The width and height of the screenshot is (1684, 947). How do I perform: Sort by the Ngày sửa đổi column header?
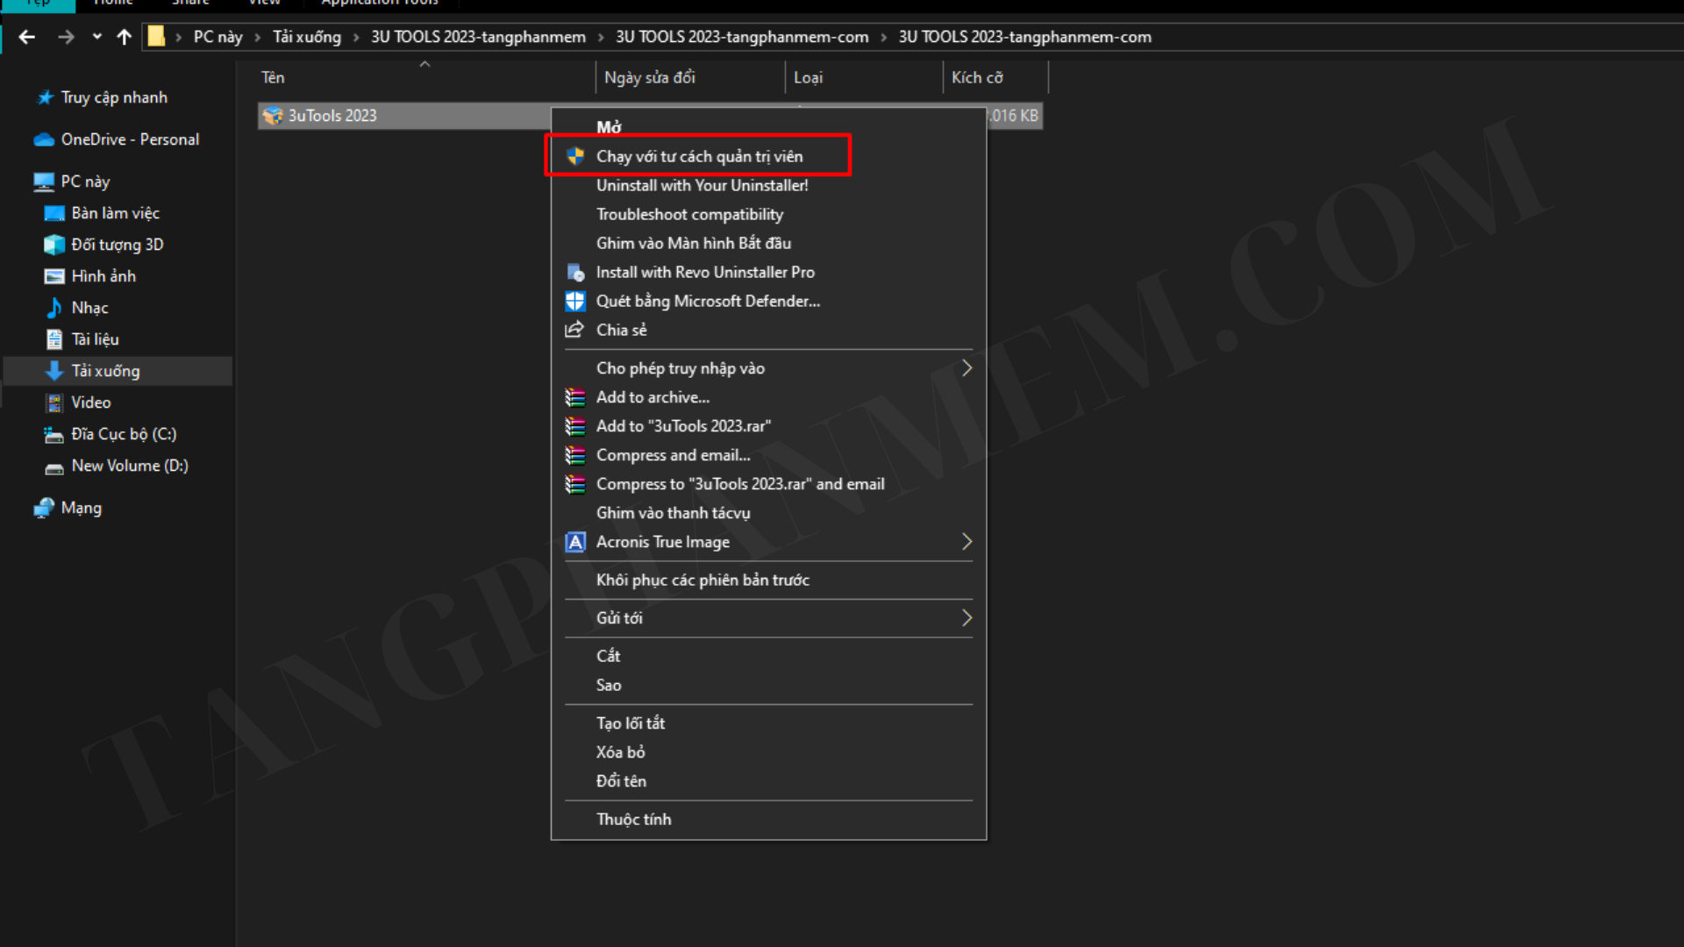pyautogui.click(x=649, y=77)
